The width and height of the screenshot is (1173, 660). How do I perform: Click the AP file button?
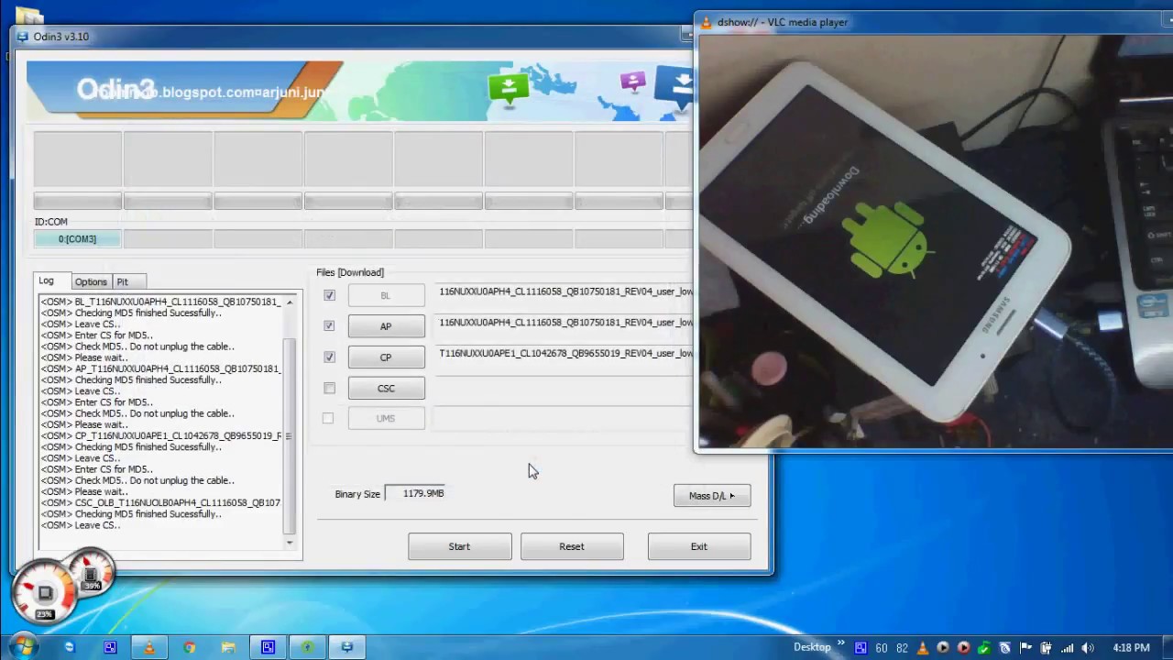click(x=386, y=326)
